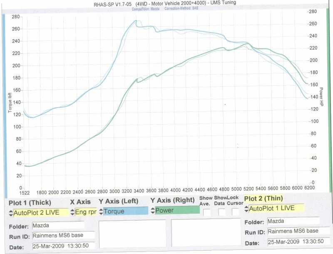
Task: Enable the Lock Cursor checkbox
Action: coord(236,212)
